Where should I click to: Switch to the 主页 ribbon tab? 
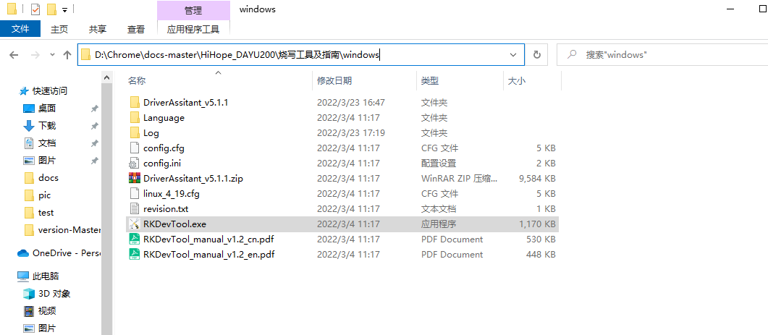pos(59,29)
